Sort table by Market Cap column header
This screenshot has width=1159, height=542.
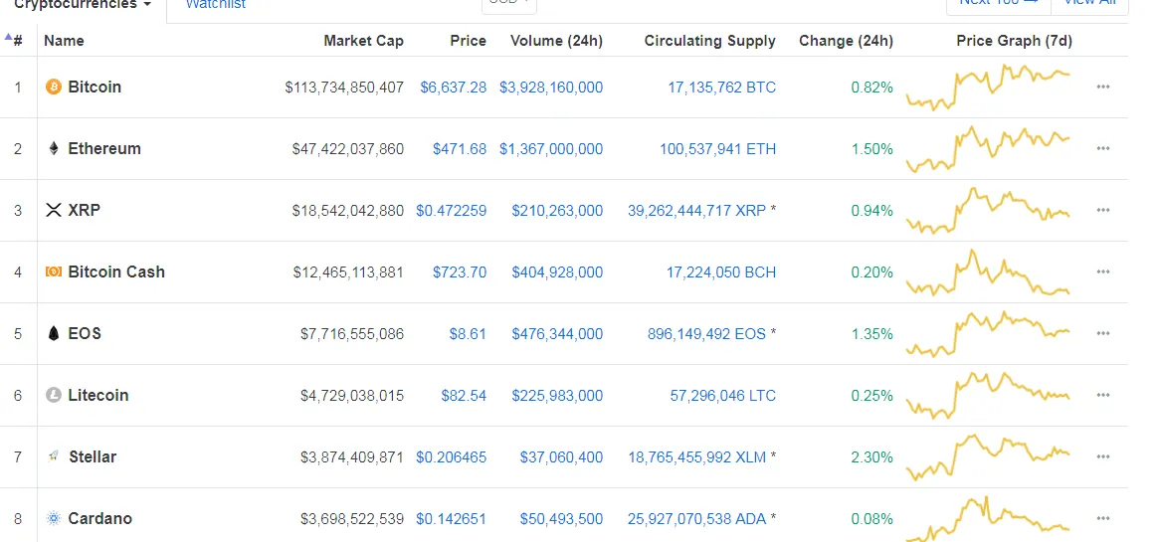coord(364,41)
